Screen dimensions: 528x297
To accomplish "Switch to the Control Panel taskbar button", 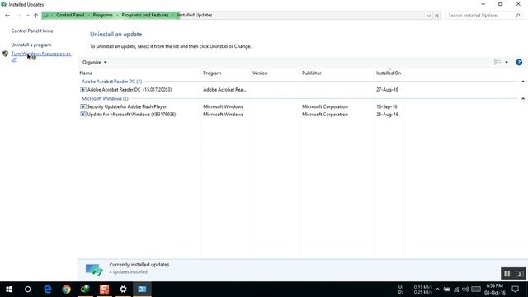I will click(142, 290).
